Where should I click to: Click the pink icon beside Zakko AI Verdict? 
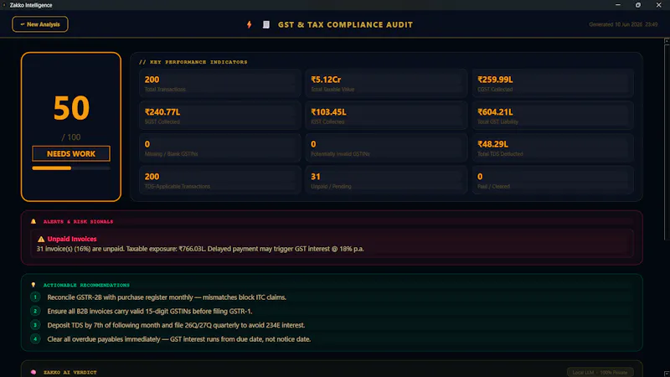(33, 372)
